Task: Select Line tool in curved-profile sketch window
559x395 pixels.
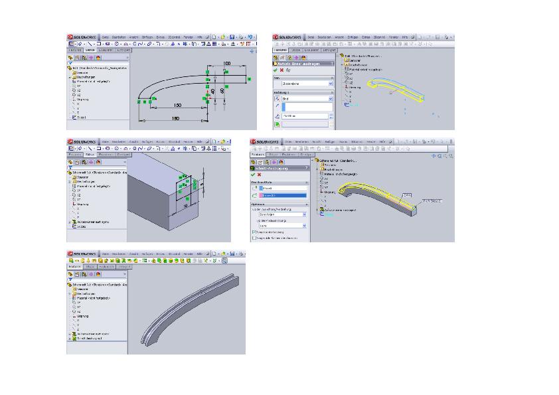Action: [90, 44]
